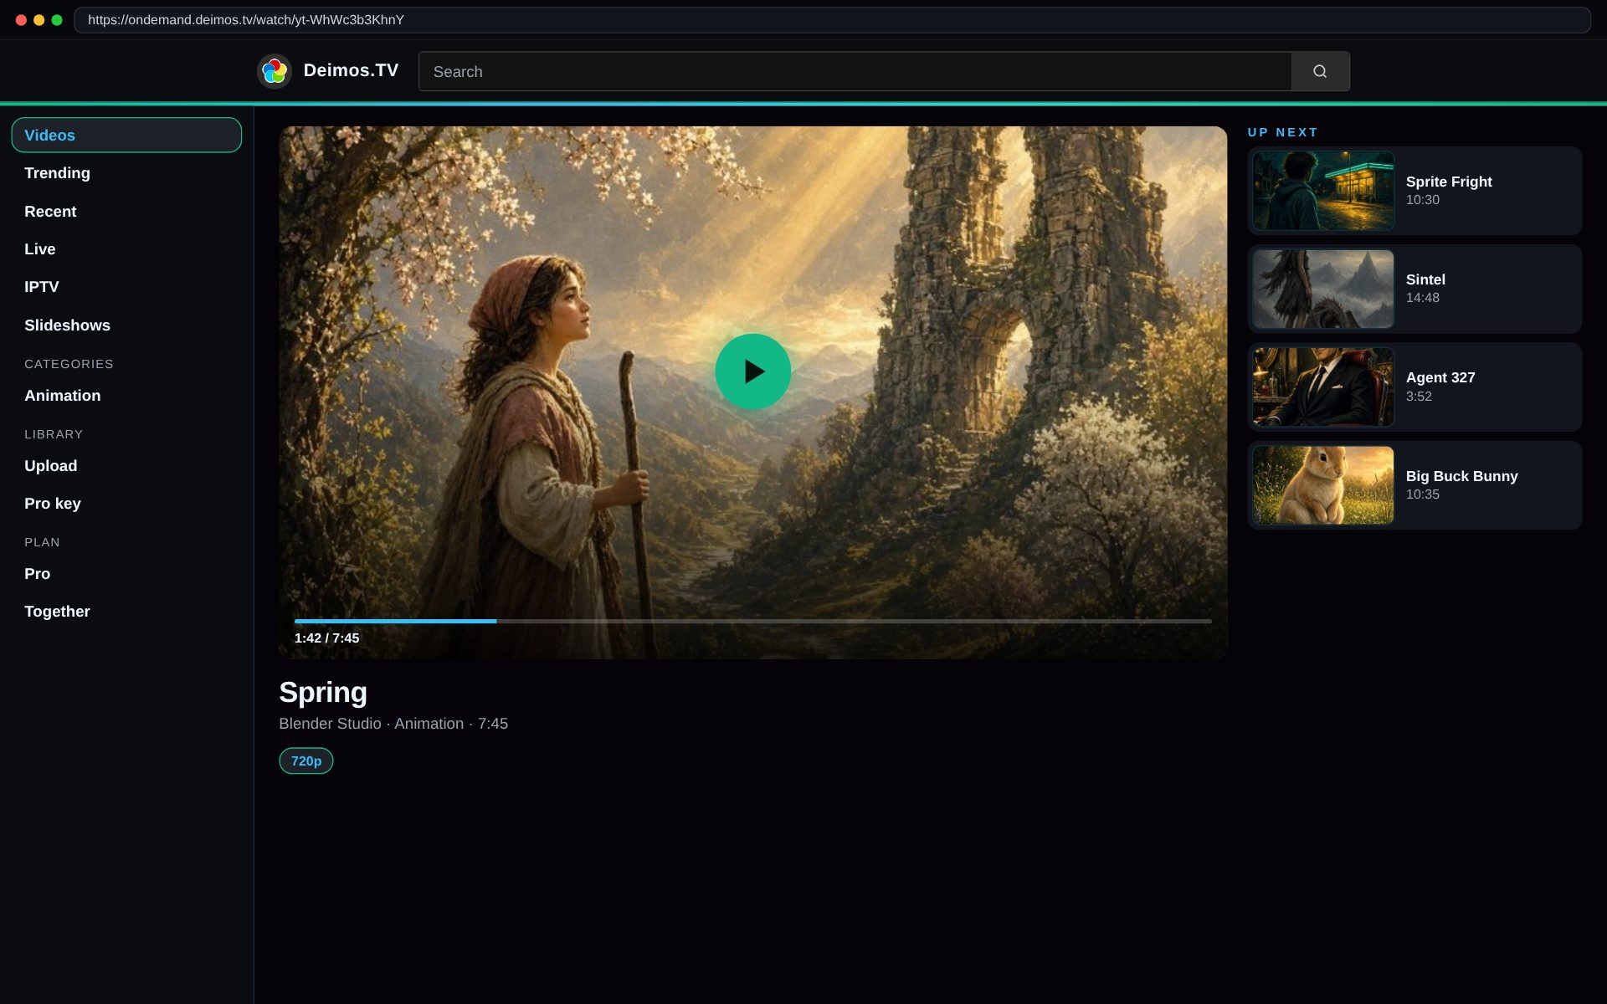This screenshot has height=1004, width=1607.
Task: Play the Spring video with green play button
Action: point(752,371)
